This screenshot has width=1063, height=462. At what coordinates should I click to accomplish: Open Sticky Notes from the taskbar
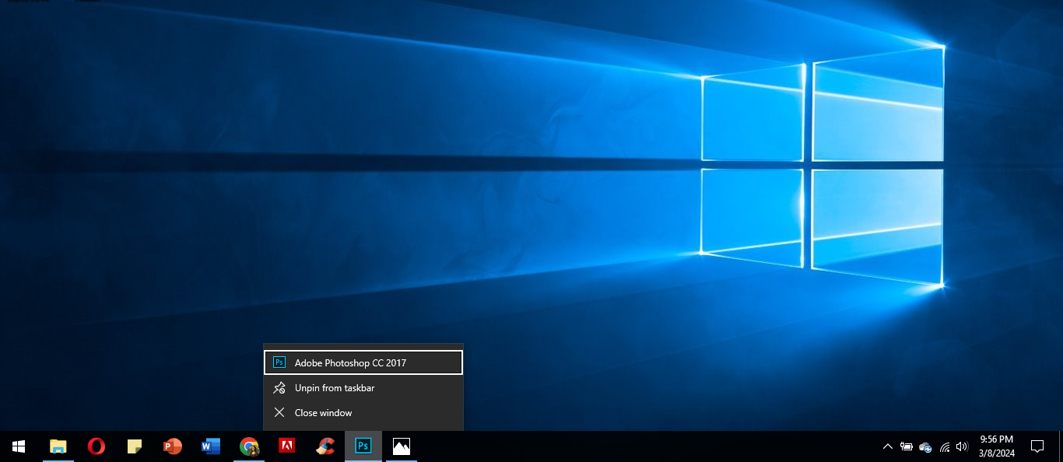point(135,446)
